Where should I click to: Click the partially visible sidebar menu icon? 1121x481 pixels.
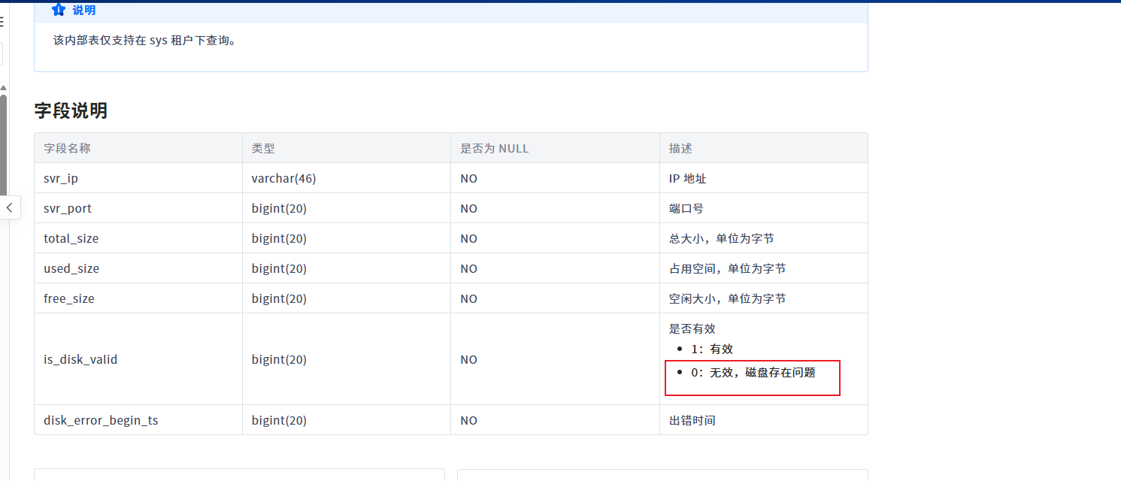(x=2, y=22)
